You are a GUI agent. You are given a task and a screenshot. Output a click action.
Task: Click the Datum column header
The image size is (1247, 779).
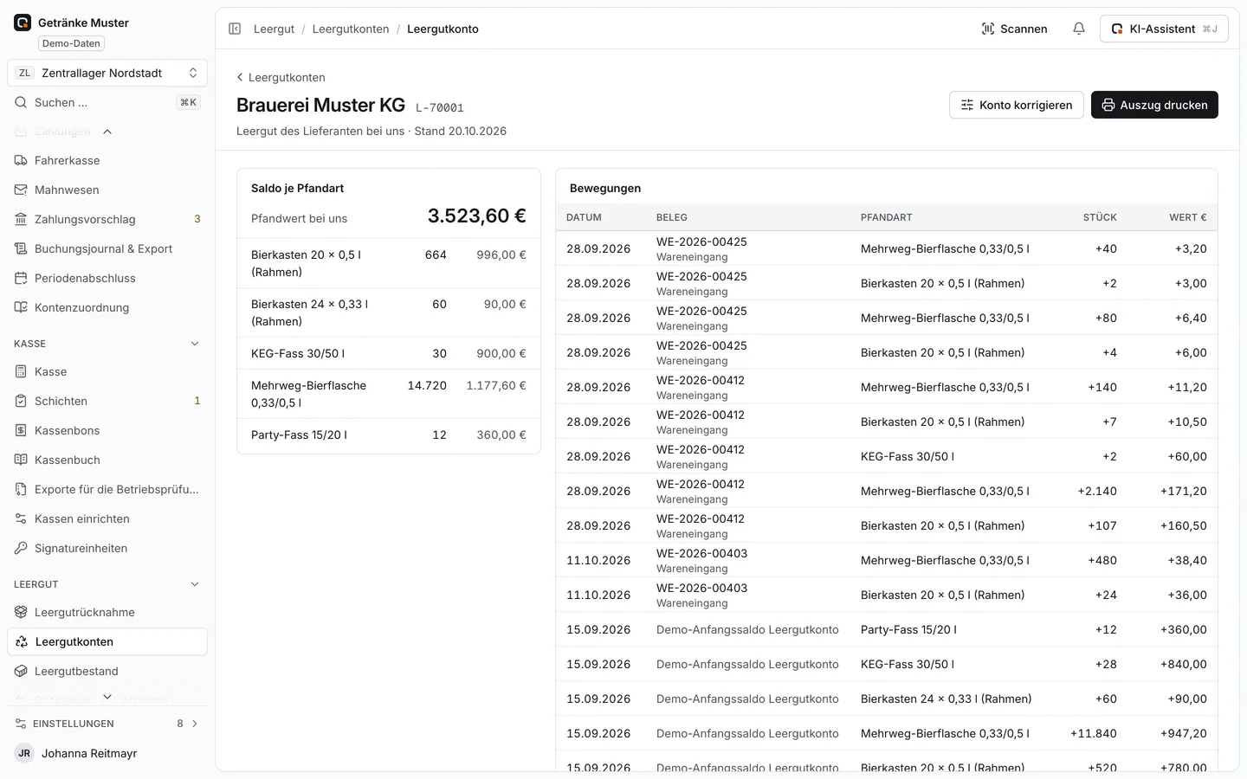click(584, 217)
